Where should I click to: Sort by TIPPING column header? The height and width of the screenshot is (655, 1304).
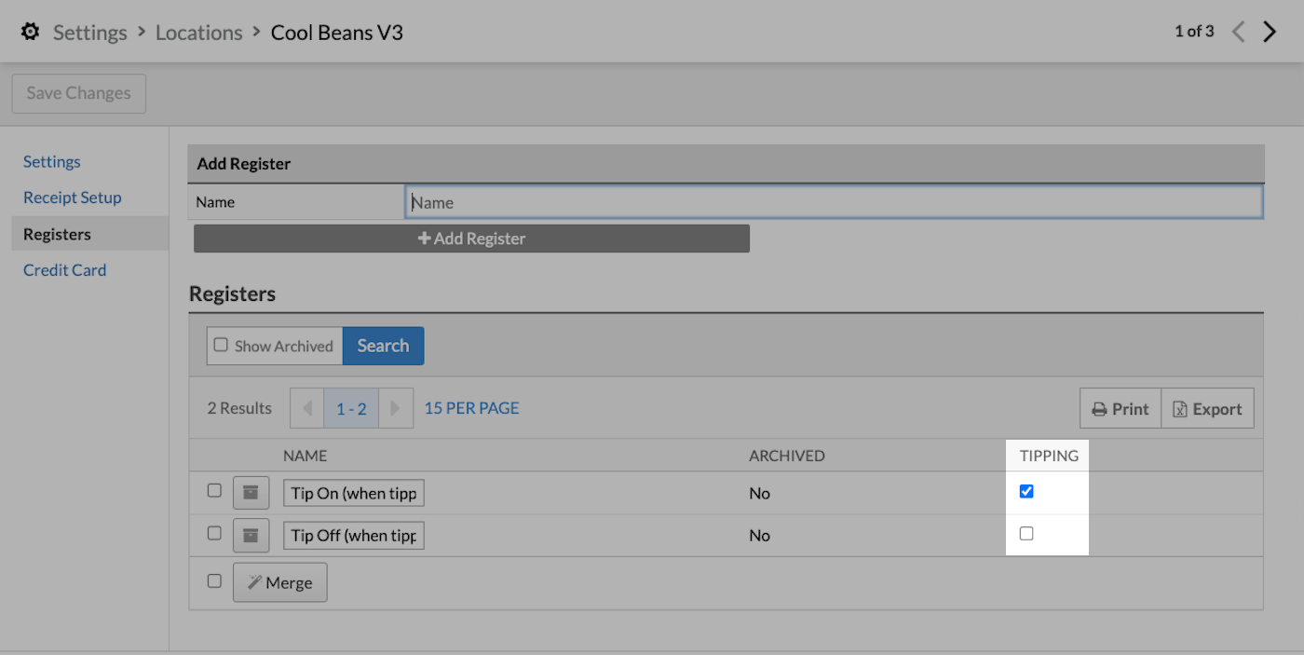coord(1049,456)
